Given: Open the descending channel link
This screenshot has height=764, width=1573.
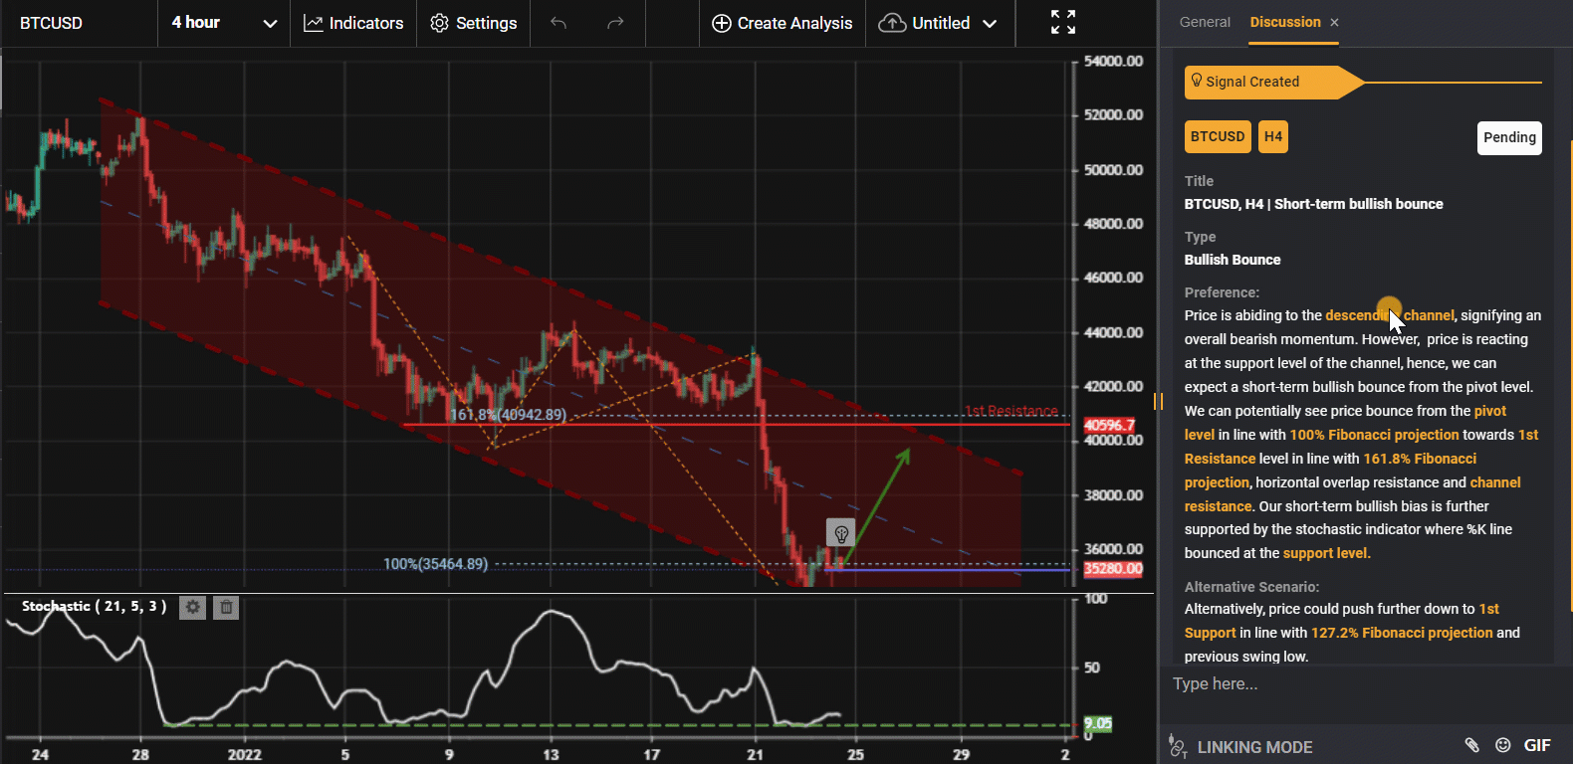Looking at the screenshot, I should coord(1389,315).
